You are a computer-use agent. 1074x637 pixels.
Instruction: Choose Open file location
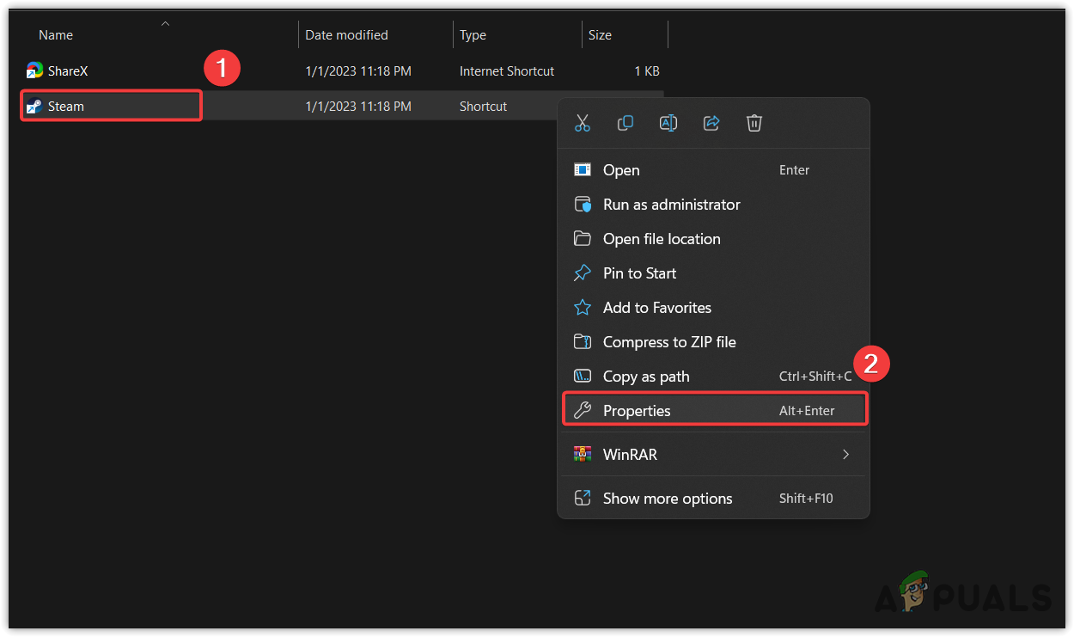(x=713, y=239)
